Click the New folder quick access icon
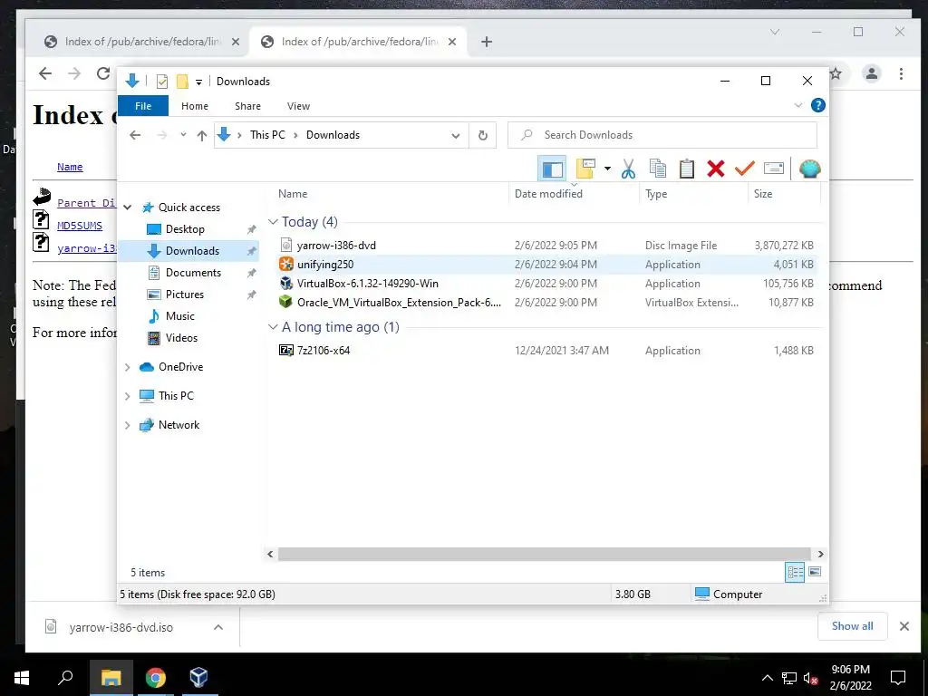Screen dimensions: 928x696 [x=182, y=82]
